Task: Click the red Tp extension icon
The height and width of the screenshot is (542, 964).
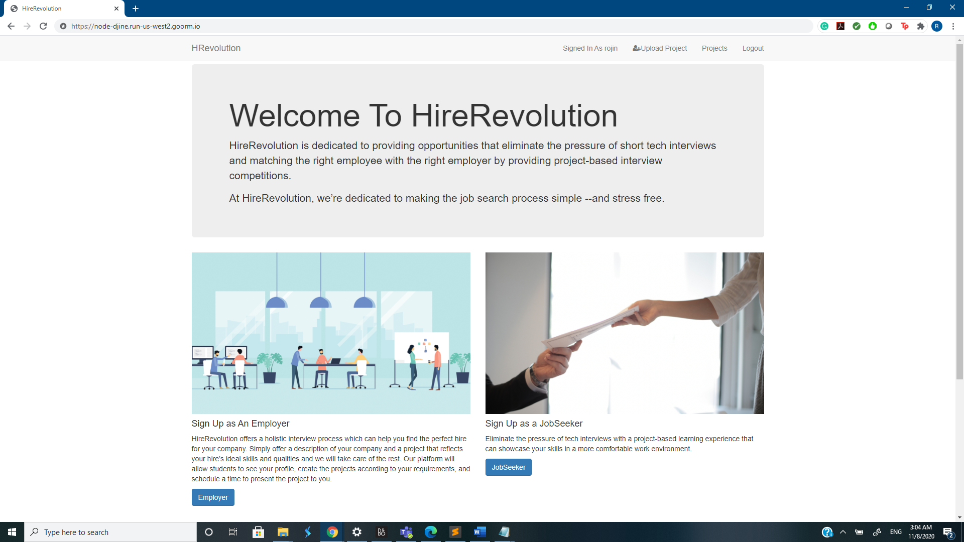Action: click(x=905, y=26)
